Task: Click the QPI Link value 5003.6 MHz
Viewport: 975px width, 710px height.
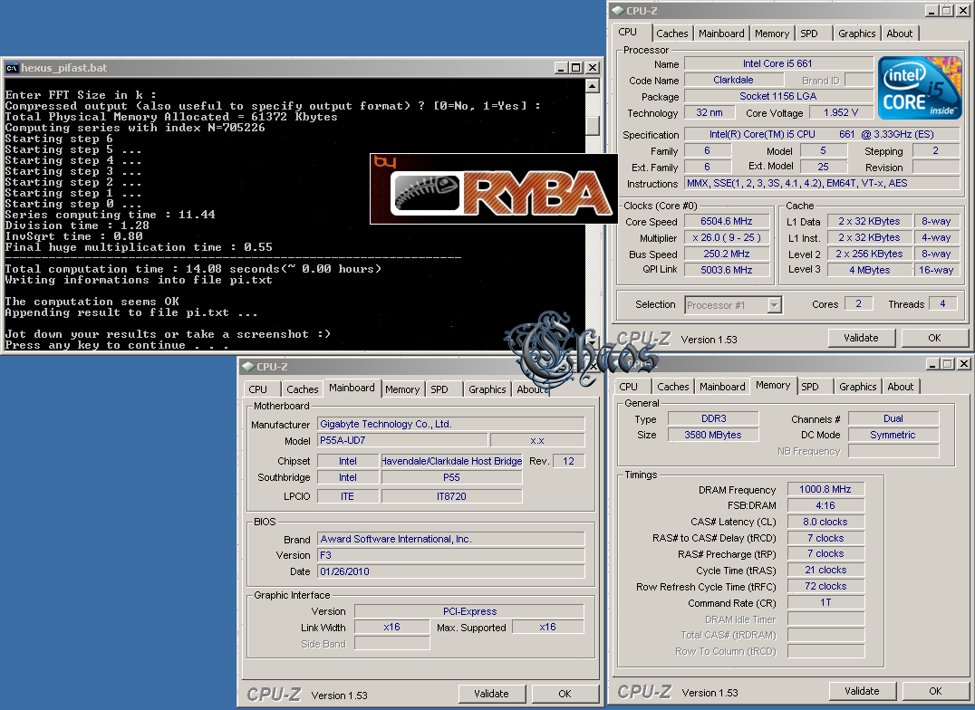Action: pyautogui.click(x=727, y=270)
